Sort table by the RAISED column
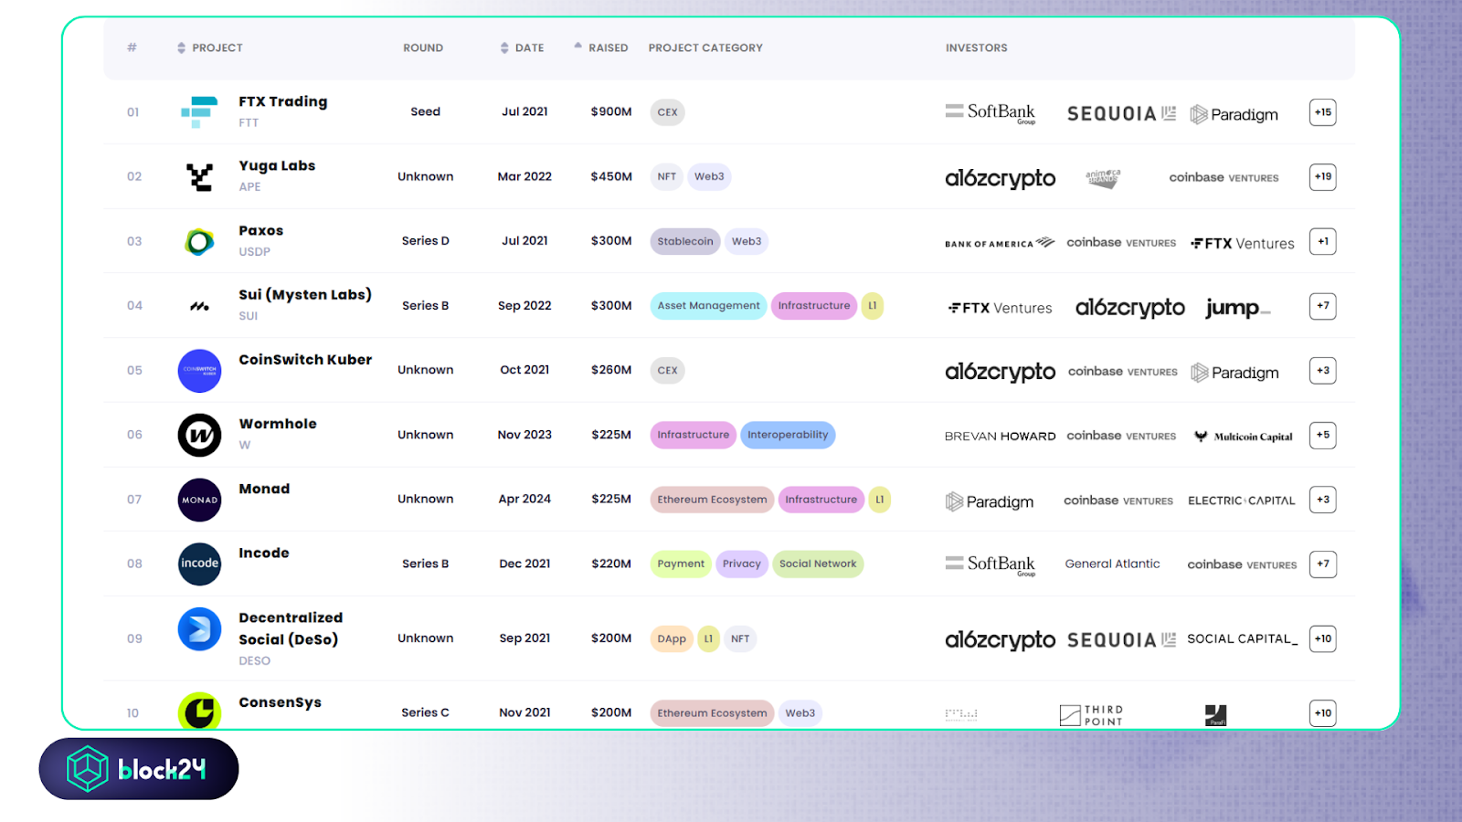1462x822 pixels. pos(600,47)
